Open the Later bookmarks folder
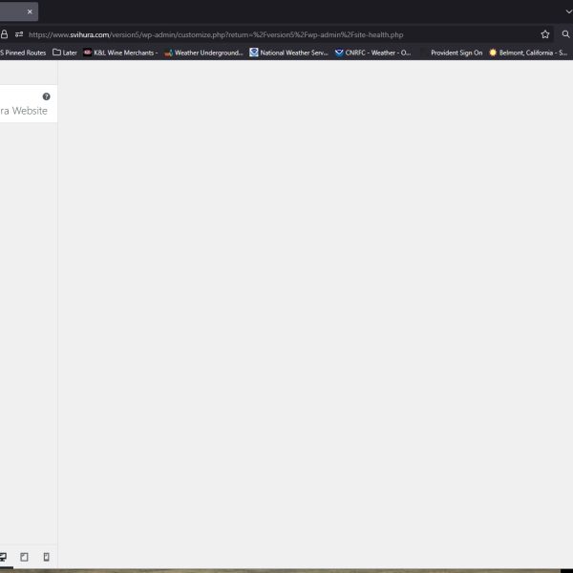 click(x=65, y=53)
